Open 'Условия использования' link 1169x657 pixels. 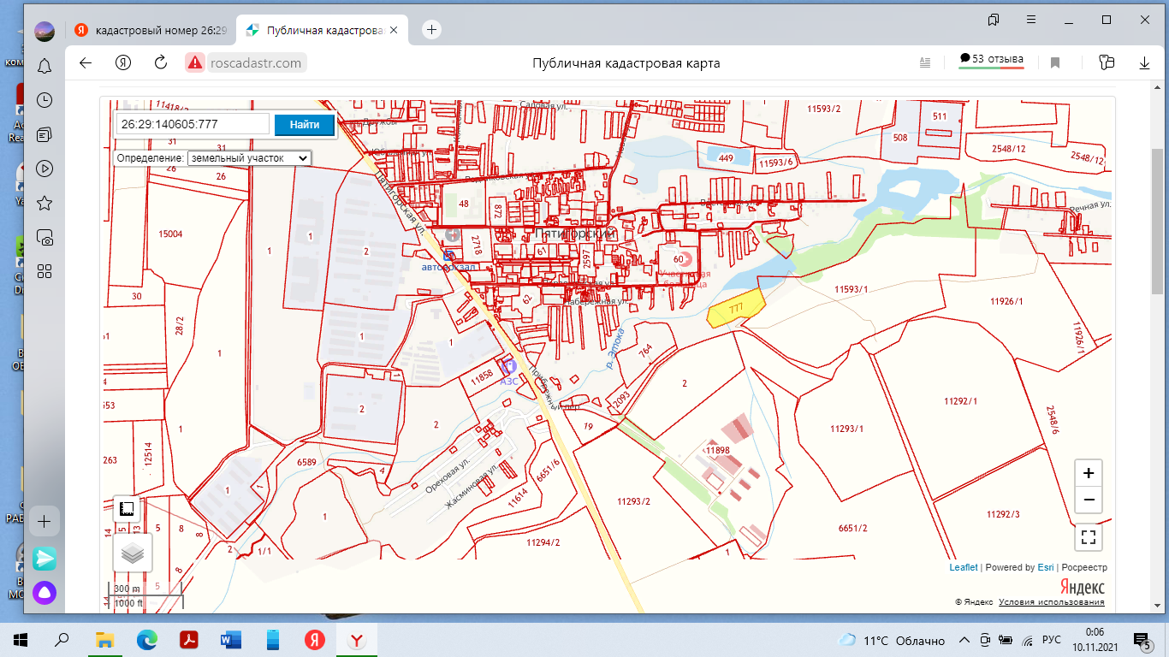tap(1051, 602)
